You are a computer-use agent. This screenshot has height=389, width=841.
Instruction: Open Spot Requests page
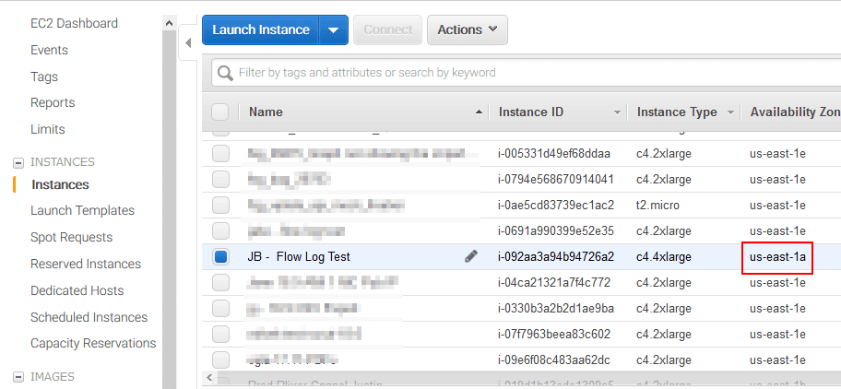coord(71,238)
